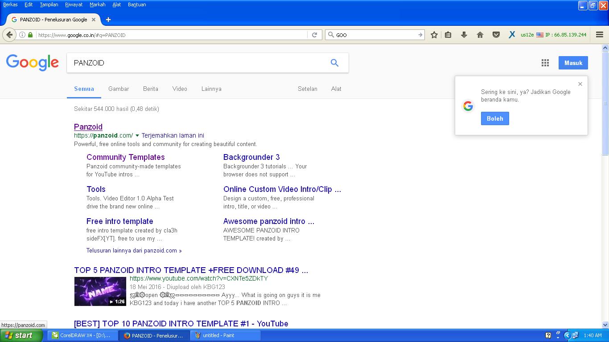Viewport: 609px width, 342px height.
Task: Expand the panzoid.com result dropdown arrow
Action: (x=137, y=135)
